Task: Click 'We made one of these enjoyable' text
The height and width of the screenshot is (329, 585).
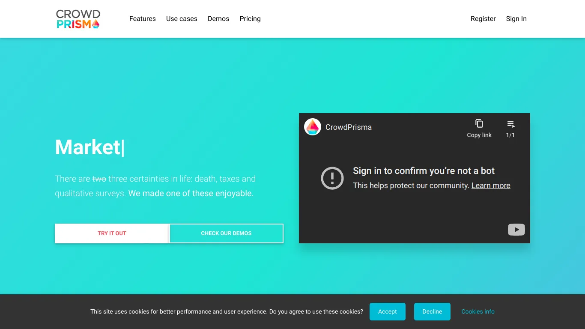Action: pyautogui.click(x=190, y=193)
